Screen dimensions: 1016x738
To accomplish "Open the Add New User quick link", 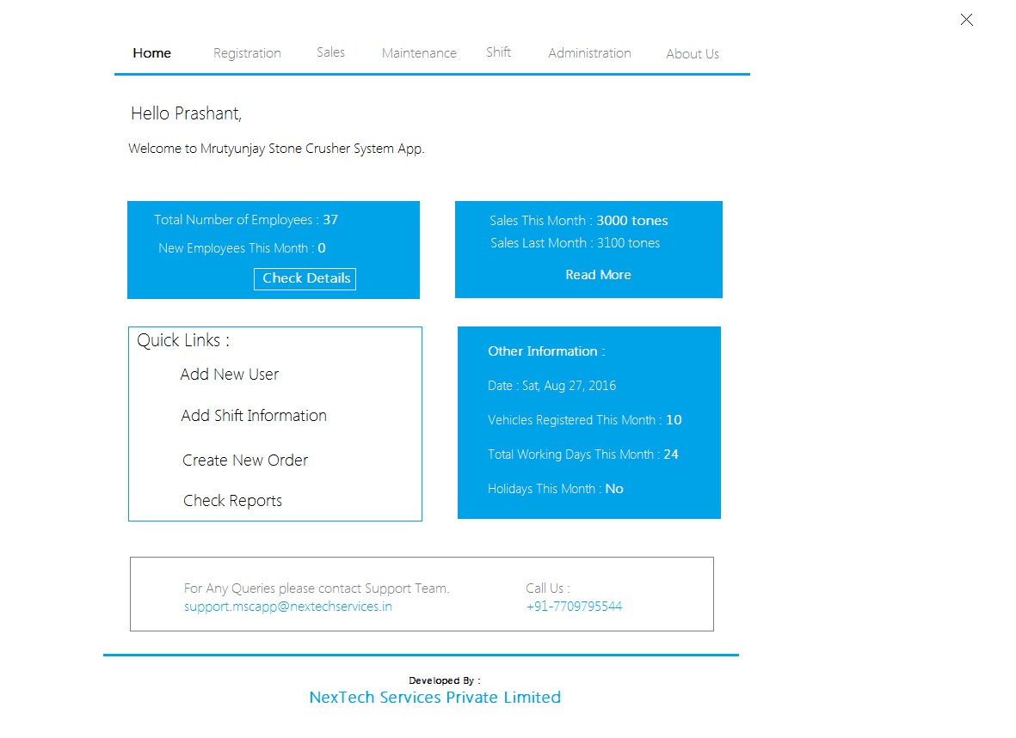I will click(x=230, y=375).
